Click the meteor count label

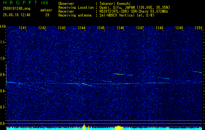[x=46, y=10]
